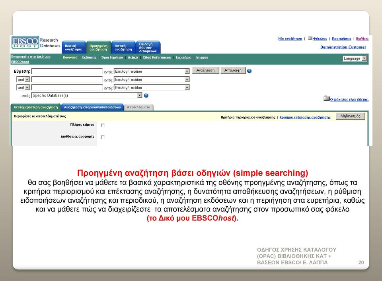Open the Προτιμήσεις link

click(341, 39)
